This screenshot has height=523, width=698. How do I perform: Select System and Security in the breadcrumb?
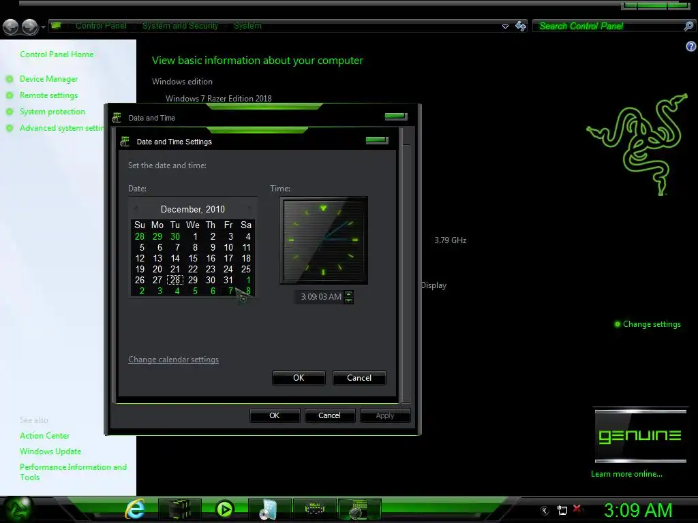point(180,25)
